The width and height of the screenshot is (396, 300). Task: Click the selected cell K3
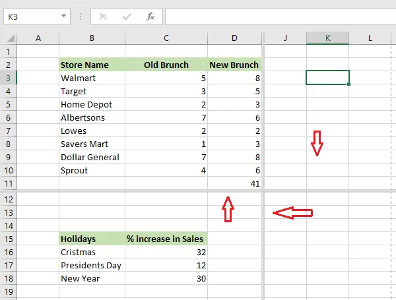click(x=327, y=77)
